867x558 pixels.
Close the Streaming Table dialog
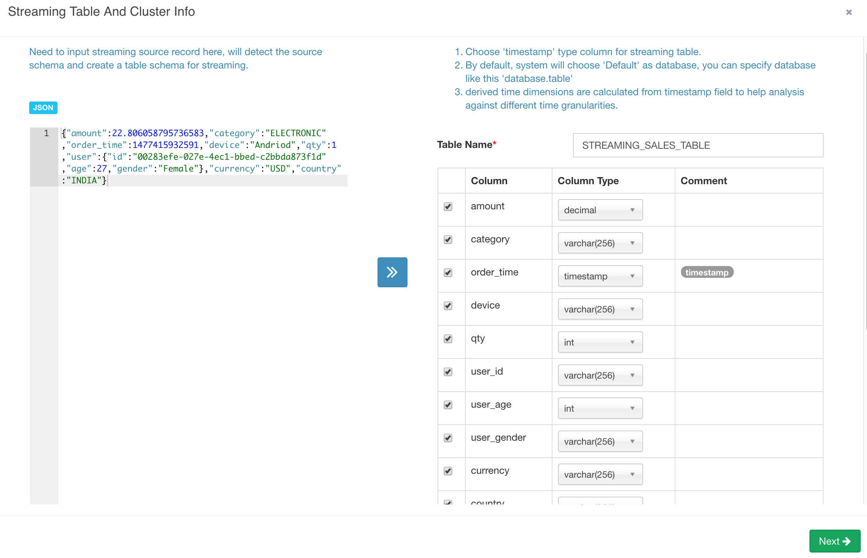point(849,12)
